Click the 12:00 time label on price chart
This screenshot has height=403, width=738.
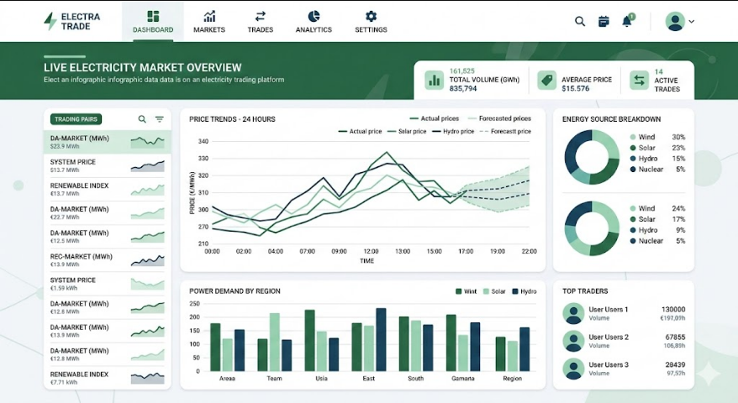coord(371,252)
